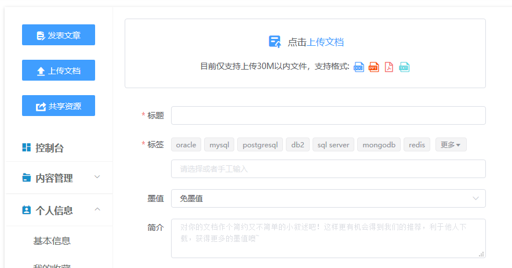The height and width of the screenshot is (268, 512).
Task: Select the redis tag
Action: (417, 145)
